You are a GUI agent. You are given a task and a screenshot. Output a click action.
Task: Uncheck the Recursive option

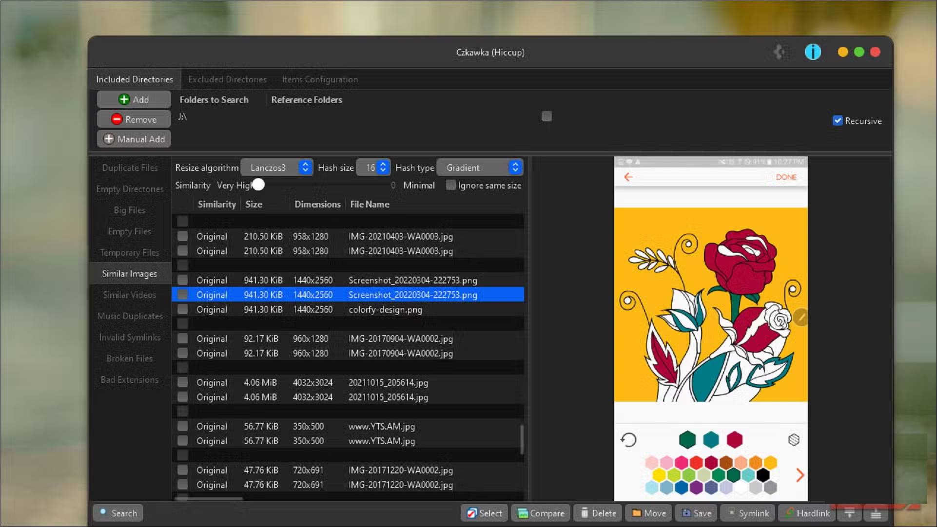[838, 120]
